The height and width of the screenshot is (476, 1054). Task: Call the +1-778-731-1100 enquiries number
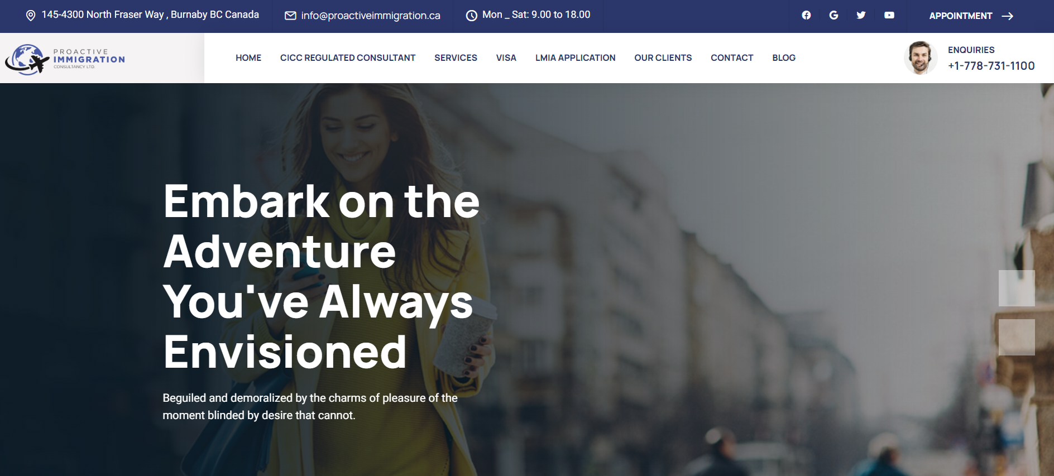pos(991,66)
